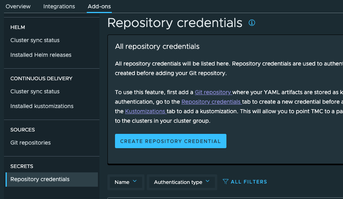Click the SOURCES section heading

tap(23, 130)
